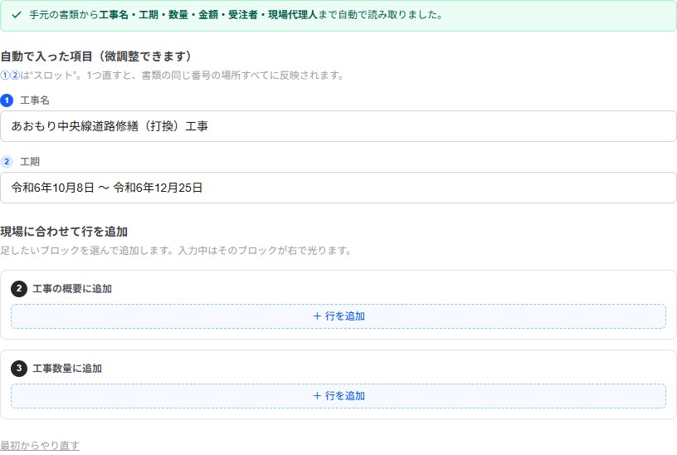Screen dimensions: 677x455
Task: Click the black number 2 block badge
Action: (19, 289)
